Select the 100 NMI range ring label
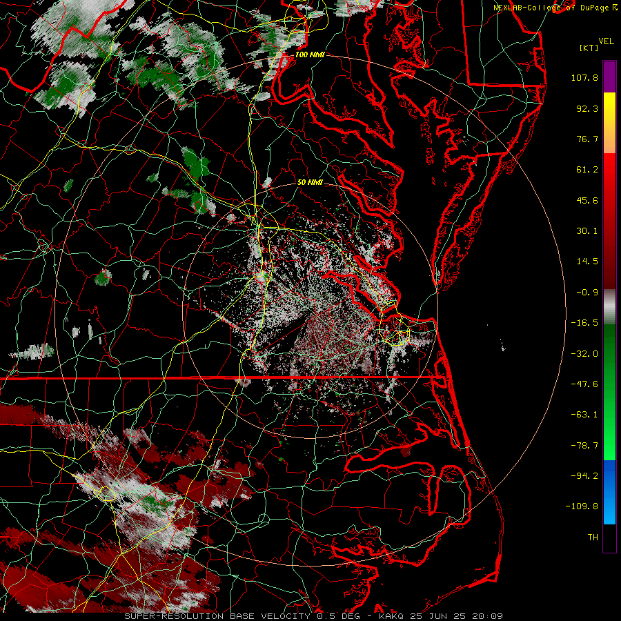The image size is (621, 621). coord(310,55)
